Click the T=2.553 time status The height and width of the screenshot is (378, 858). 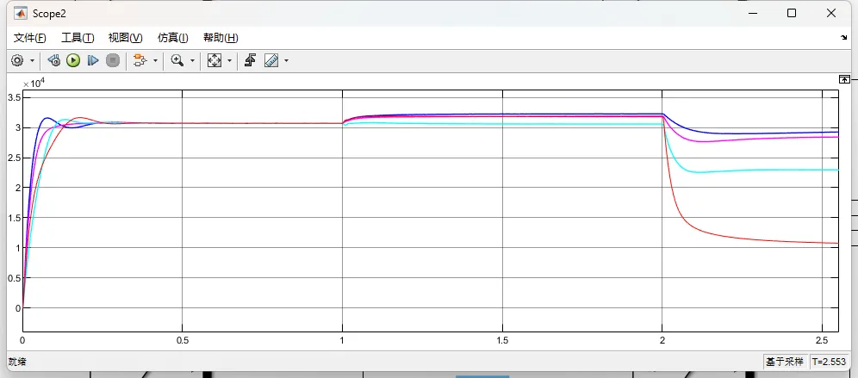829,362
